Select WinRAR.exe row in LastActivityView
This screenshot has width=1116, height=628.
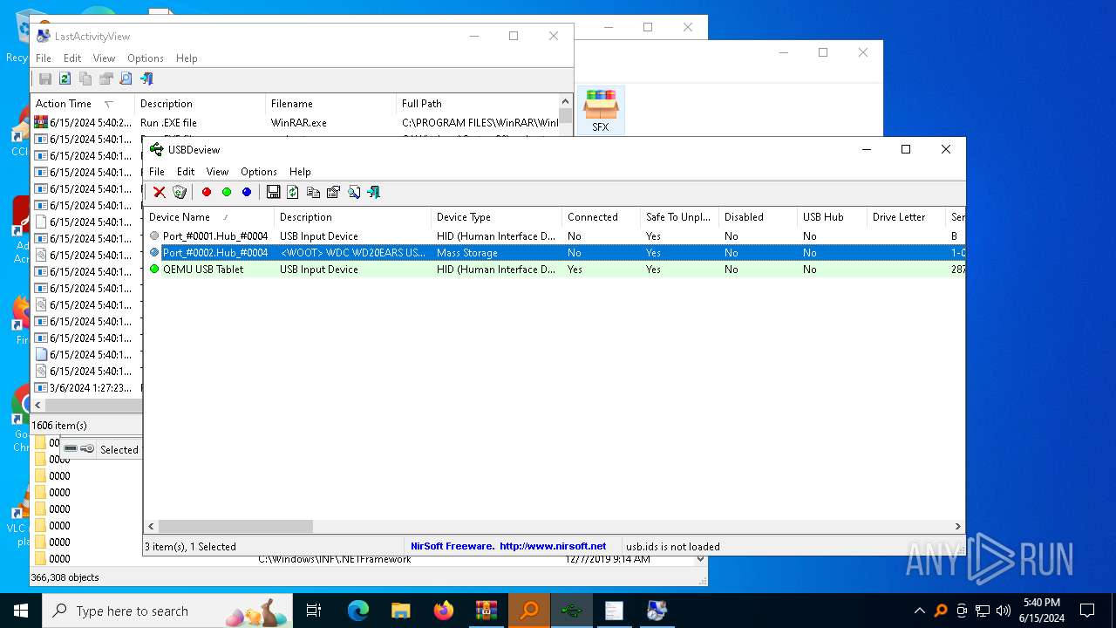tap(295, 123)
